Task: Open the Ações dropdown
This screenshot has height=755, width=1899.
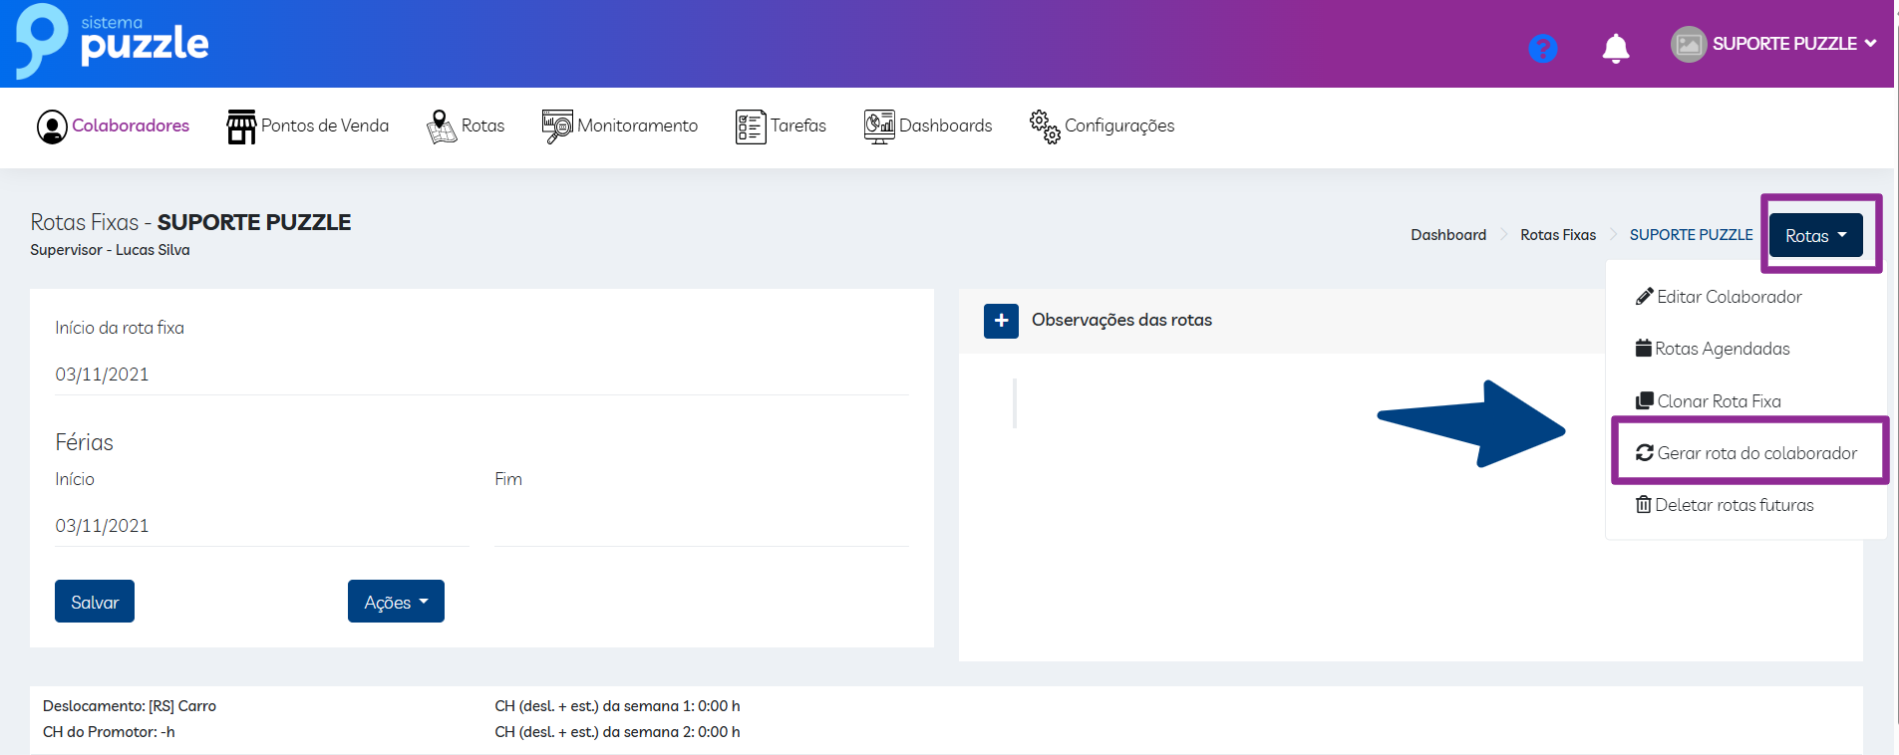Action: (396, 602)
